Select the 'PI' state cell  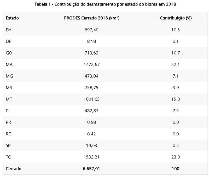(x=7, y=111)
